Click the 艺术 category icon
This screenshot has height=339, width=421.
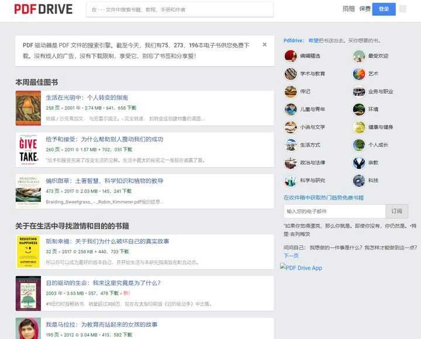pos(358,74)
